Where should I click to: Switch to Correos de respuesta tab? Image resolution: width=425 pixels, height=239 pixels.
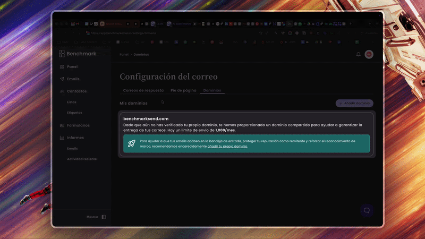[x=143, y=90]
